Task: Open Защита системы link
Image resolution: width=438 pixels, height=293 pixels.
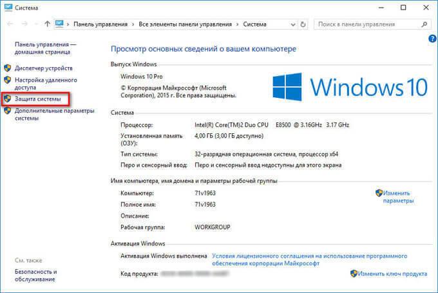Action: [x=38, y=99]
